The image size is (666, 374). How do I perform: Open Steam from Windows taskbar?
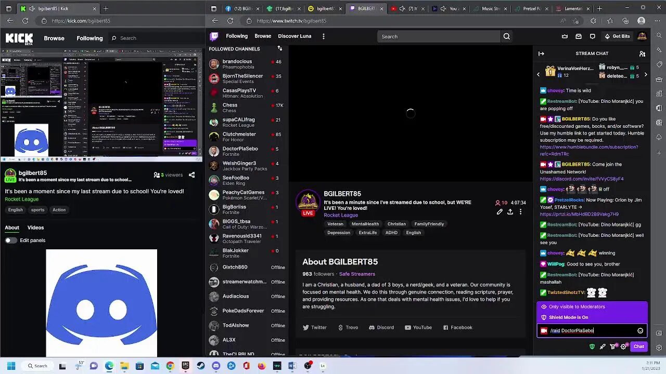tap(200, 366)
